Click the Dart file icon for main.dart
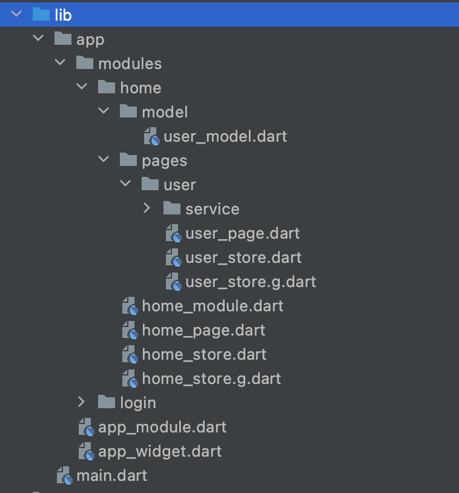This screenshot has width=459, height=493. pos(64,475)
